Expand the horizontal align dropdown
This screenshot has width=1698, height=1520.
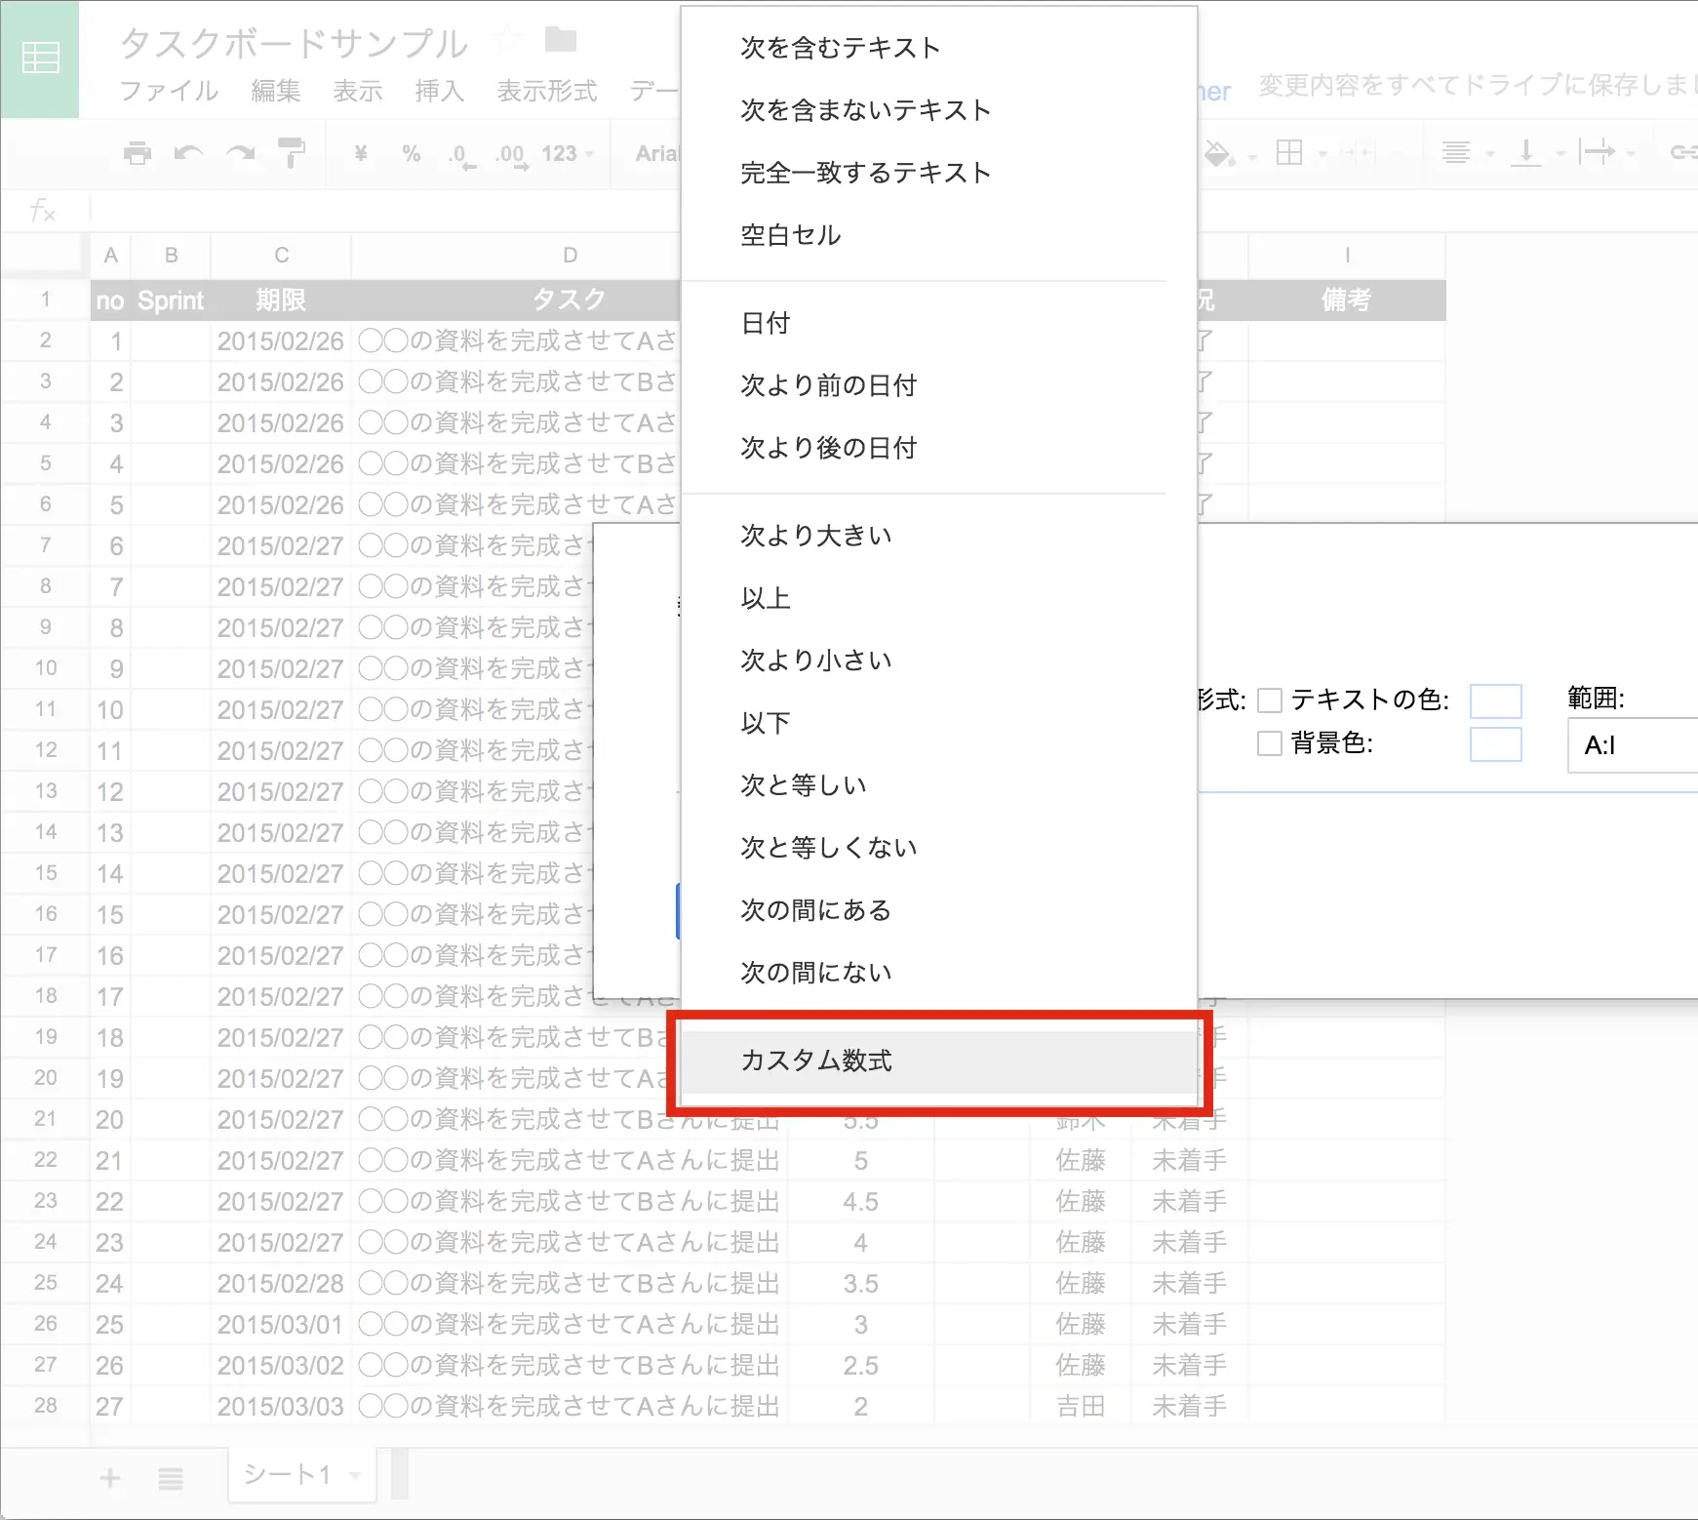[1467, 153]
